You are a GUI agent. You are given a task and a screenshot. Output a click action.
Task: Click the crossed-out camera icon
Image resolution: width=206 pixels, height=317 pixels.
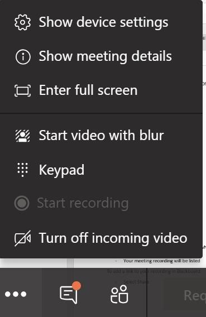click(23, 238)
